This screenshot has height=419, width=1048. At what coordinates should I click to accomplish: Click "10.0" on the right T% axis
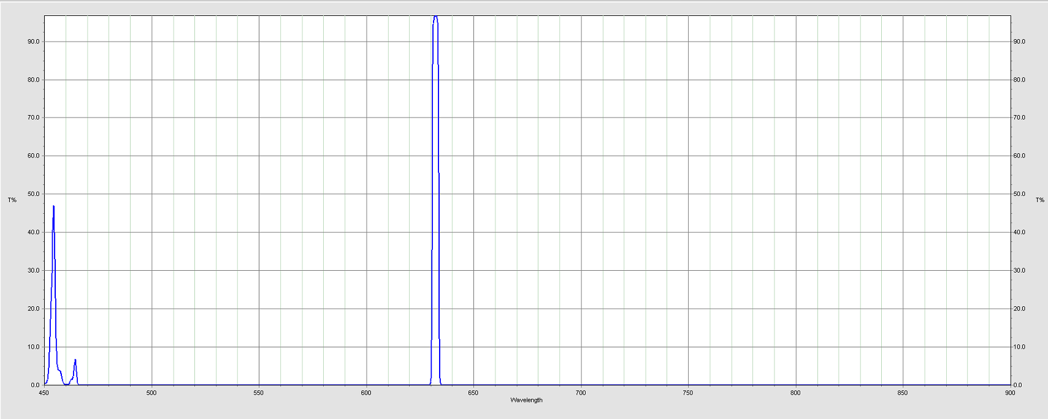[x=1019, y=347]
